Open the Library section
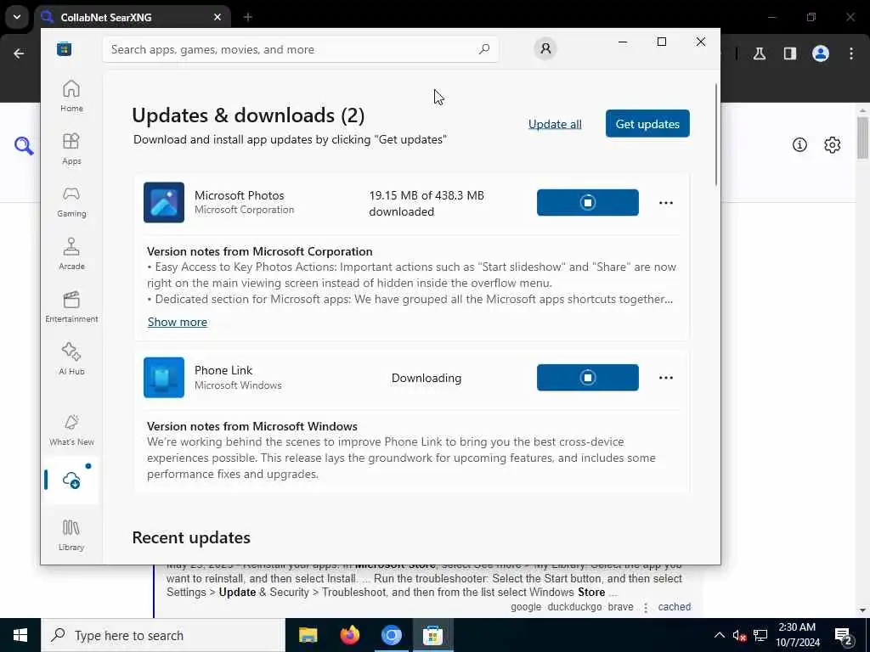870x652 pixels. pyautogui.click(x=71, y=535)
